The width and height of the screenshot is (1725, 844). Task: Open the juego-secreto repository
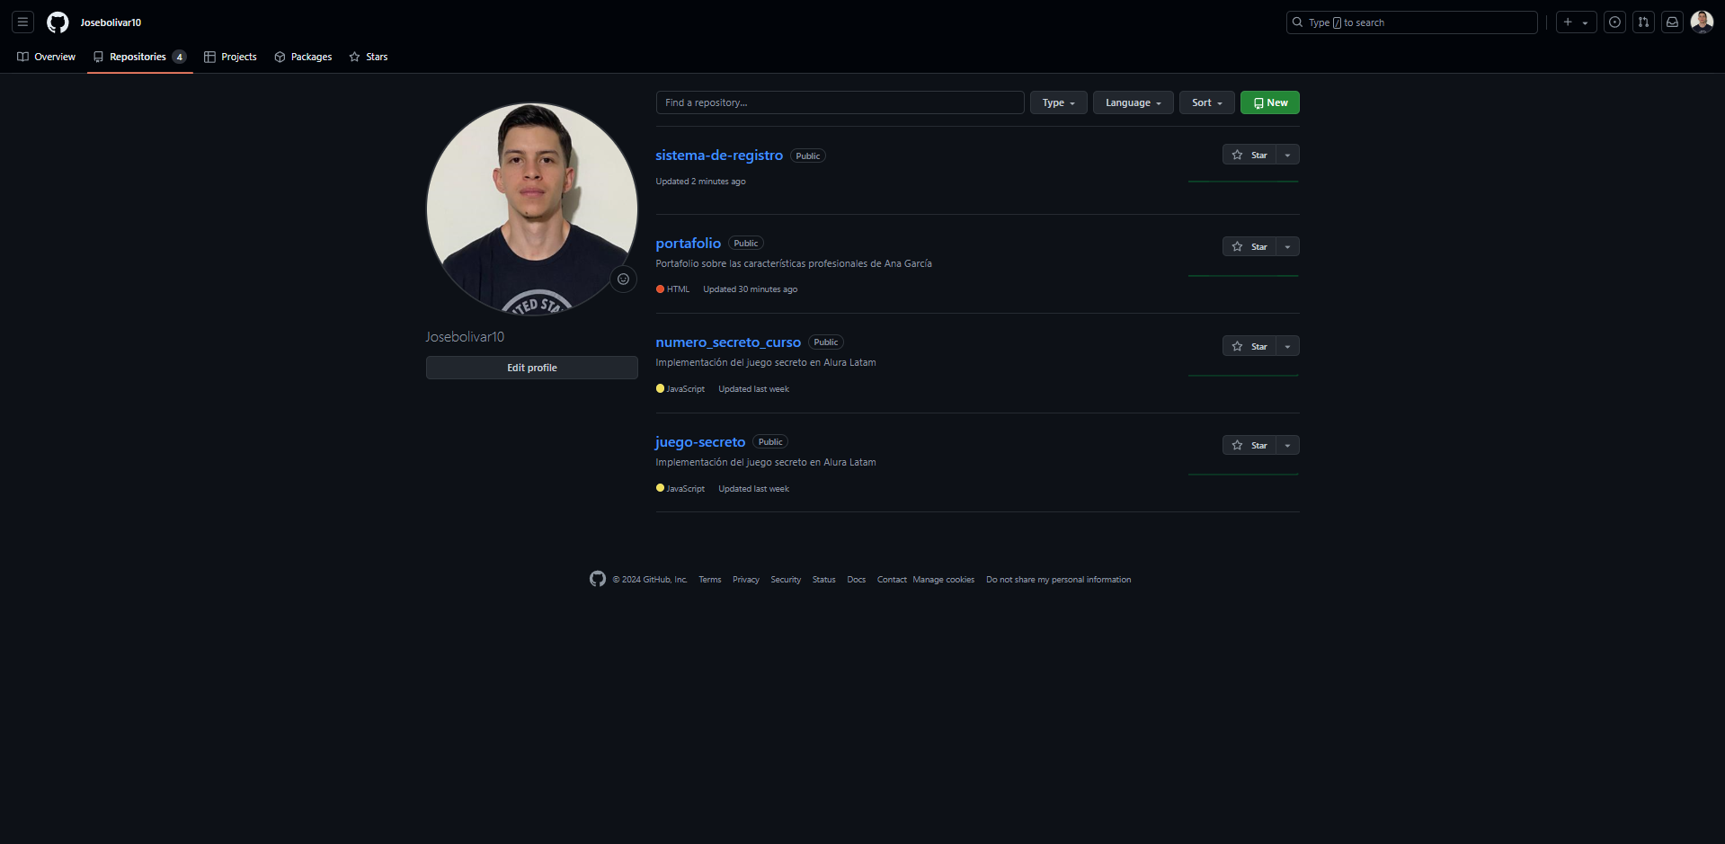(700, 442)
